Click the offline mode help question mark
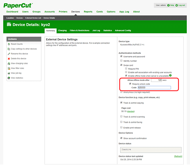 (170, 76)
